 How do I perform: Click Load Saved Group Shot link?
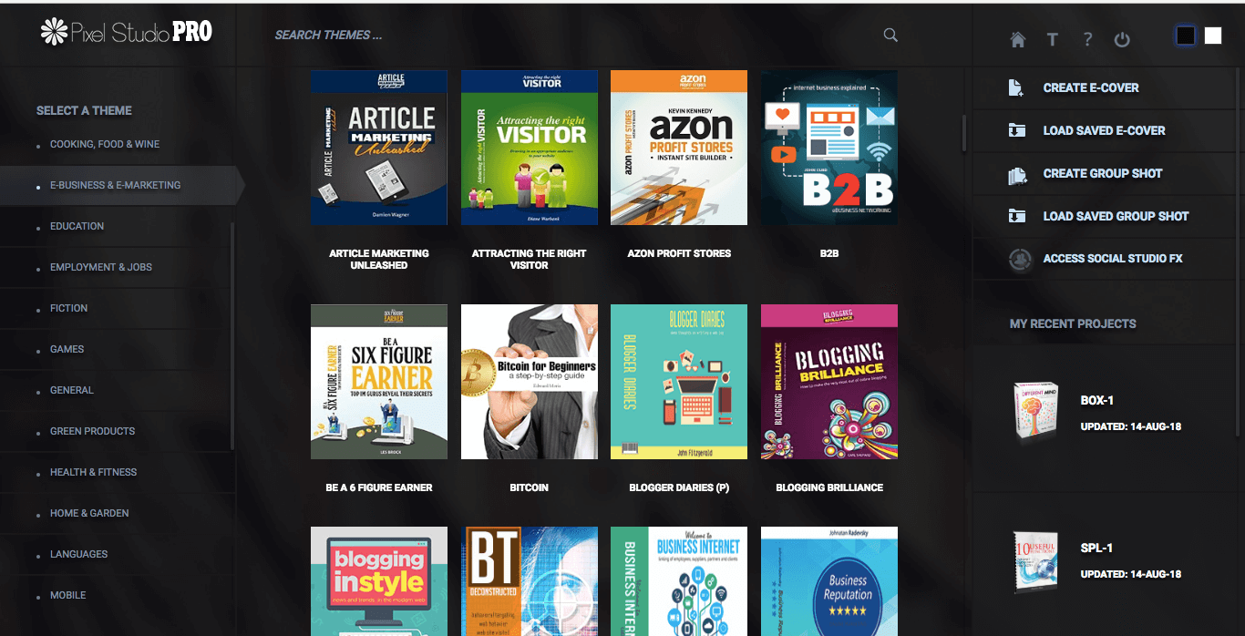(x=1116, y=216)
